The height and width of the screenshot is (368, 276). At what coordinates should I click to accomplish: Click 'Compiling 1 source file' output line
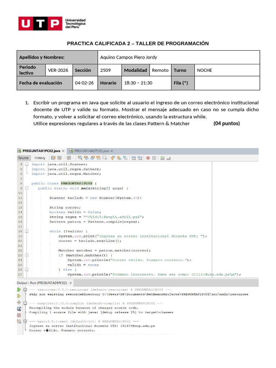[101, 312]
